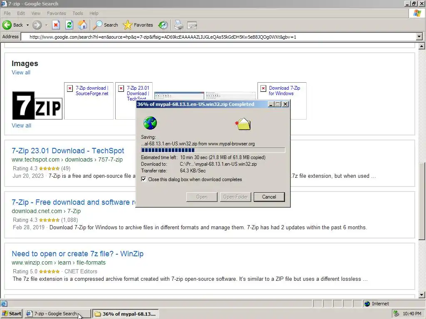
Task: Click View all link above images
Action: pos(21,72)
